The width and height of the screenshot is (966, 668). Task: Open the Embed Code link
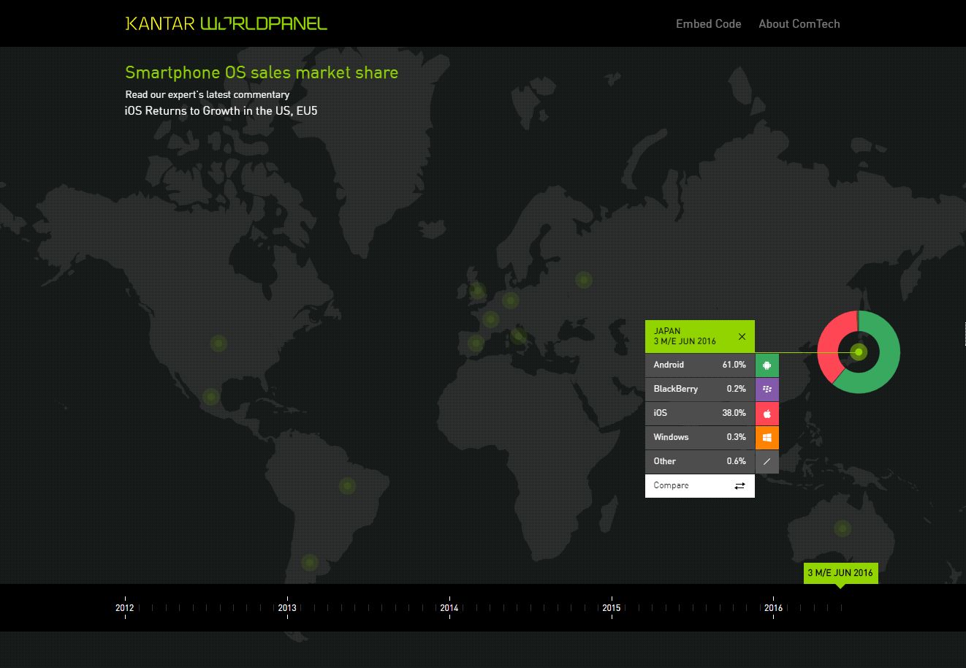tap(708, 24)
